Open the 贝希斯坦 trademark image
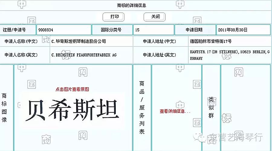The width and height of the screenshot is (272, 151). coord(72,110)
